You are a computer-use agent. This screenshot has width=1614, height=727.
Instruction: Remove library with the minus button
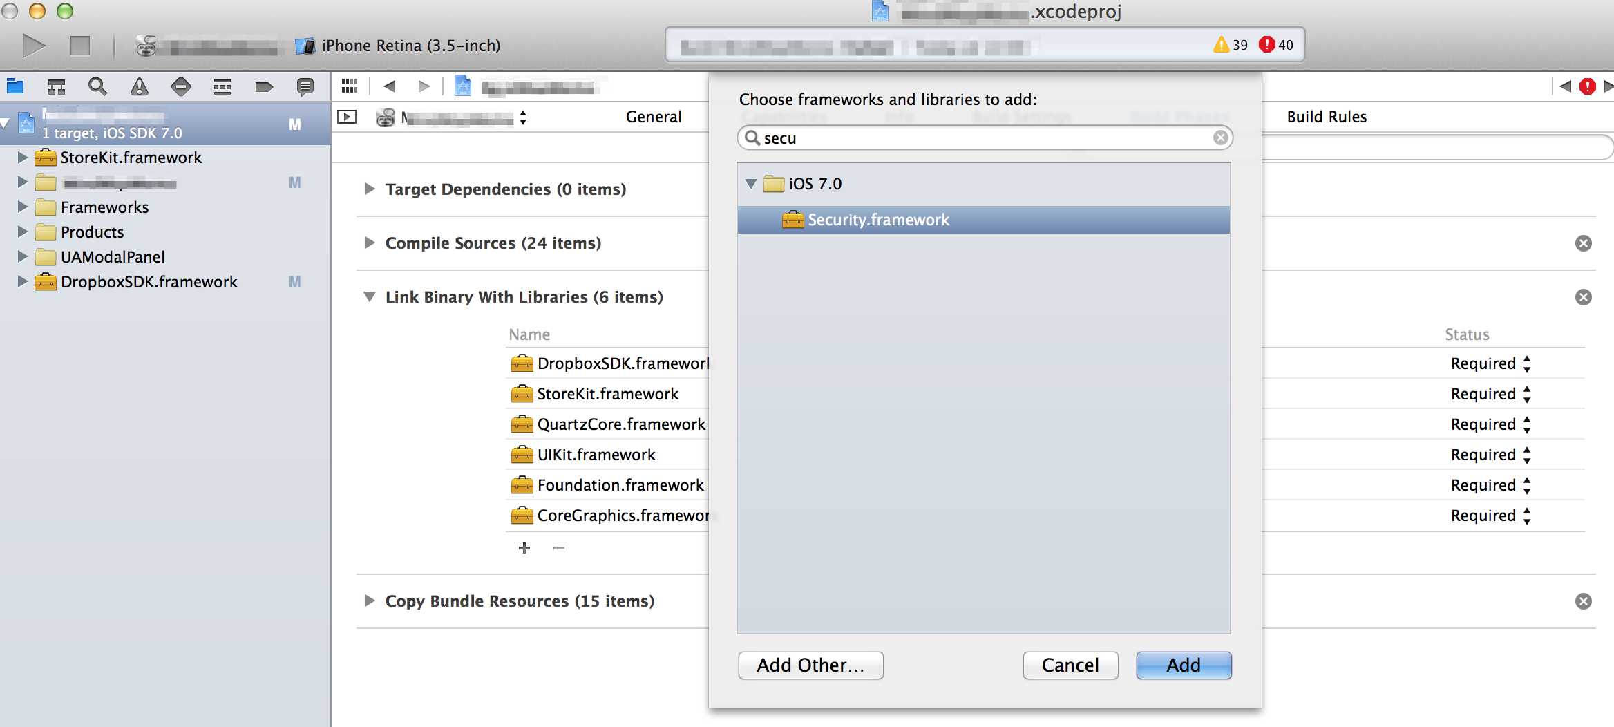(559, 548)
